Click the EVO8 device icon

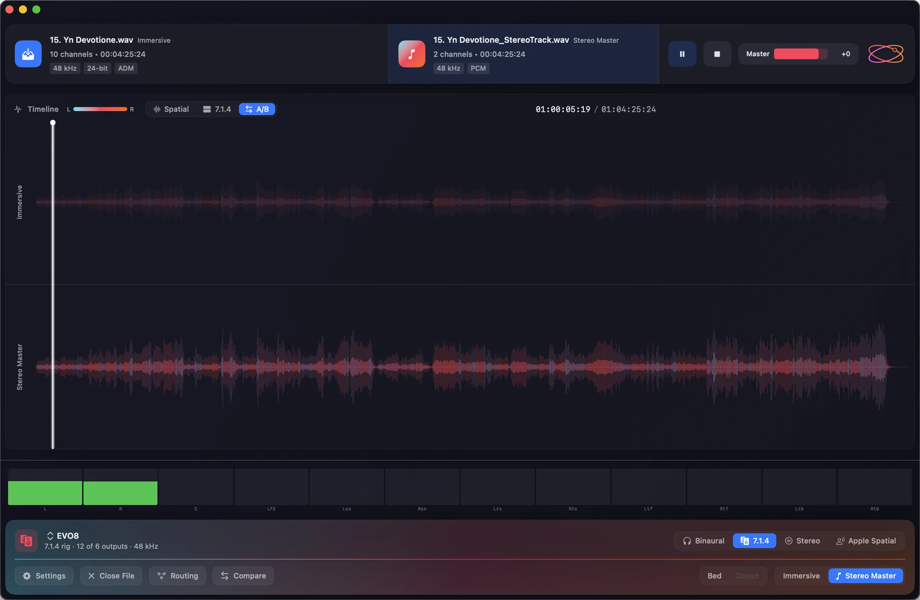coord(26,541)
